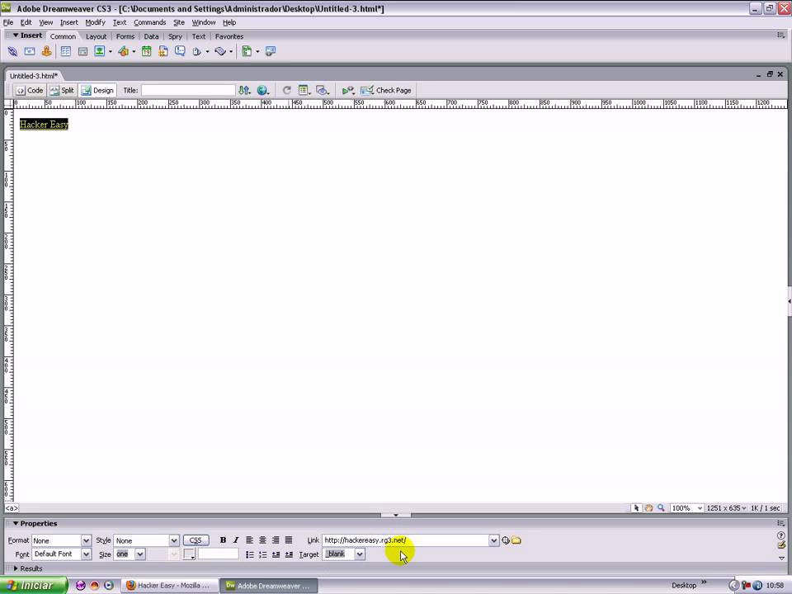This screenshot has height=594, width=792.
Task: Open the Link history dropdown
Action: [x=493, y=540]
